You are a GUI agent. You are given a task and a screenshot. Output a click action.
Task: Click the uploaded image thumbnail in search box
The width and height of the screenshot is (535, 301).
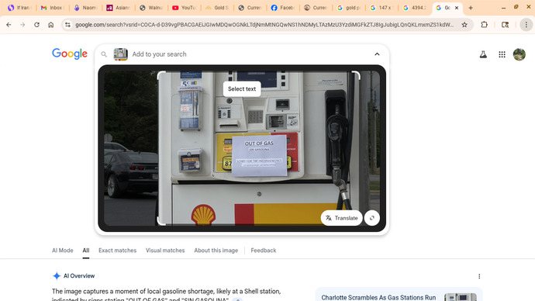tap(120, 54)
